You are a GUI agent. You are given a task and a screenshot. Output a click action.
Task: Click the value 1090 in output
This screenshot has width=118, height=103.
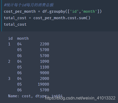45,61
